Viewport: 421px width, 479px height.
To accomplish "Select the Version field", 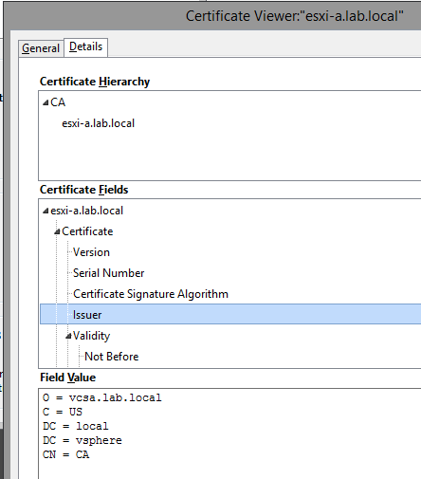I will pos(91,252).
